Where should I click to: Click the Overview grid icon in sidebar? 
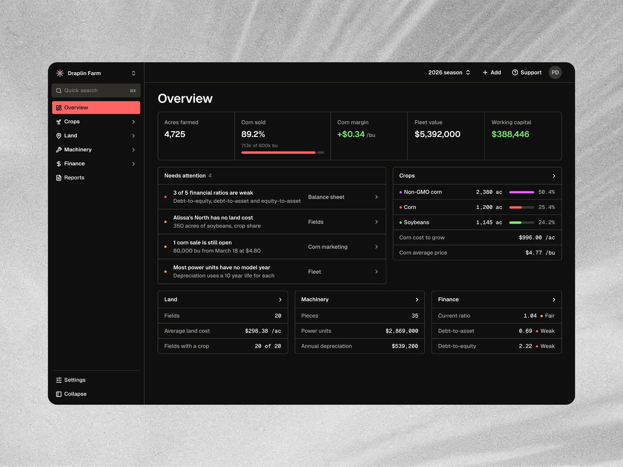point(59,108)
